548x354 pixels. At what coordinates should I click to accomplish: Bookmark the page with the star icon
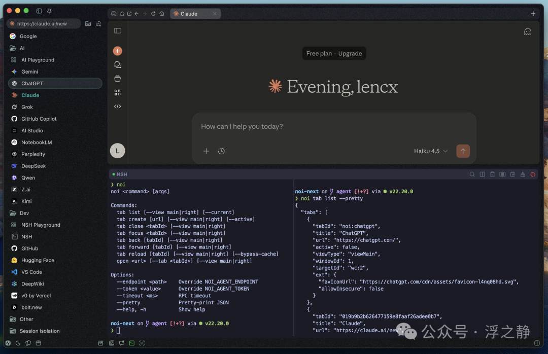click(122, 14)
